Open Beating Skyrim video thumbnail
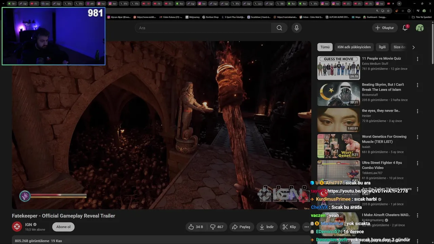 pos(339,94)
